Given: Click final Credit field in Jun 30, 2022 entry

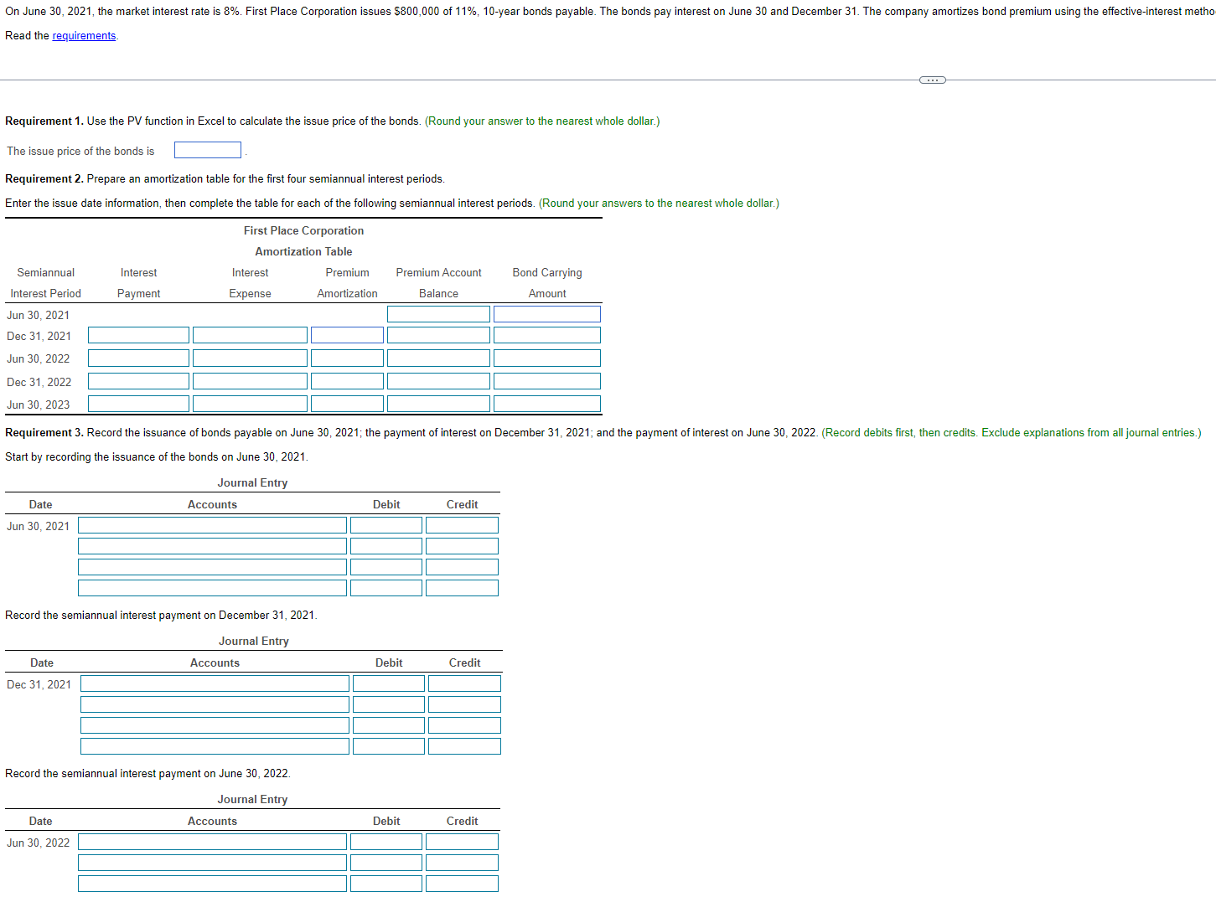Looking at the screenshot, I should 462,883.
